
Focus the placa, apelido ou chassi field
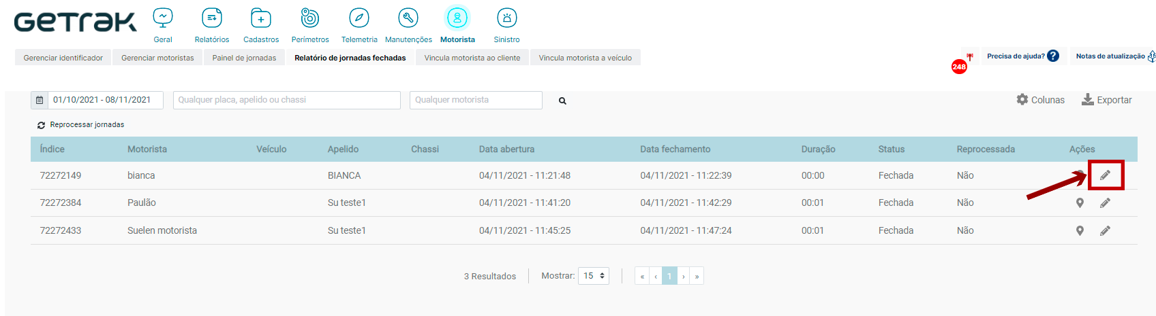(287, 100)
